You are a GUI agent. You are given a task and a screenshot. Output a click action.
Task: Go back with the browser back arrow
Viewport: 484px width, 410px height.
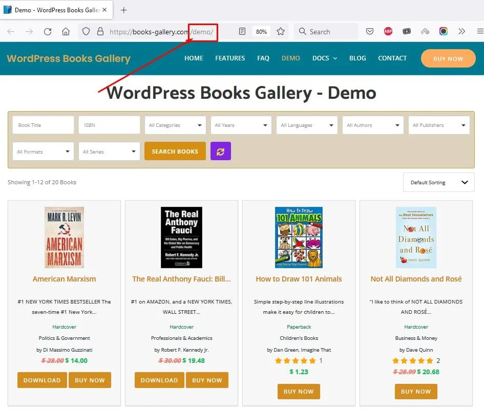coord(11,31)
